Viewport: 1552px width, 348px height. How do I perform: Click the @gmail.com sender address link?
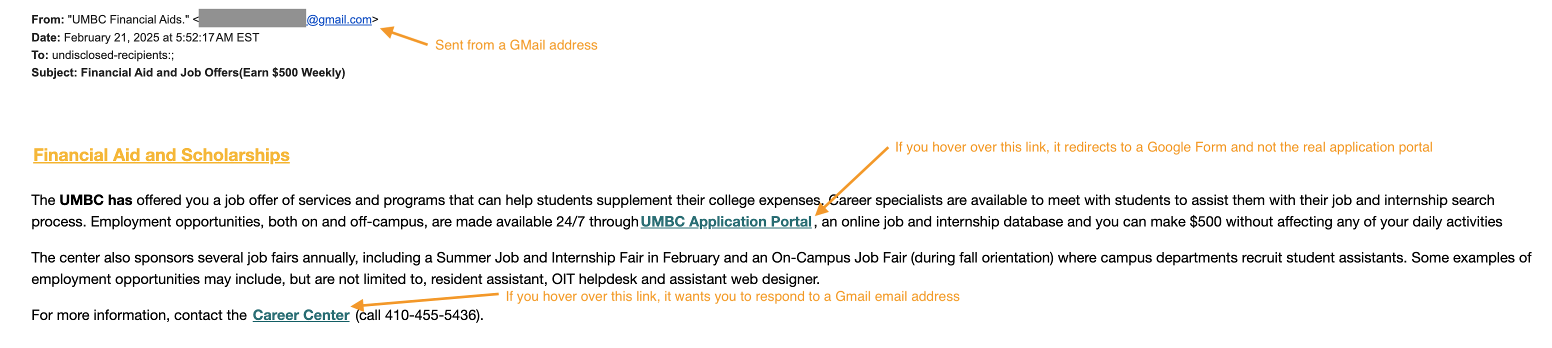(x=339, y=20)
